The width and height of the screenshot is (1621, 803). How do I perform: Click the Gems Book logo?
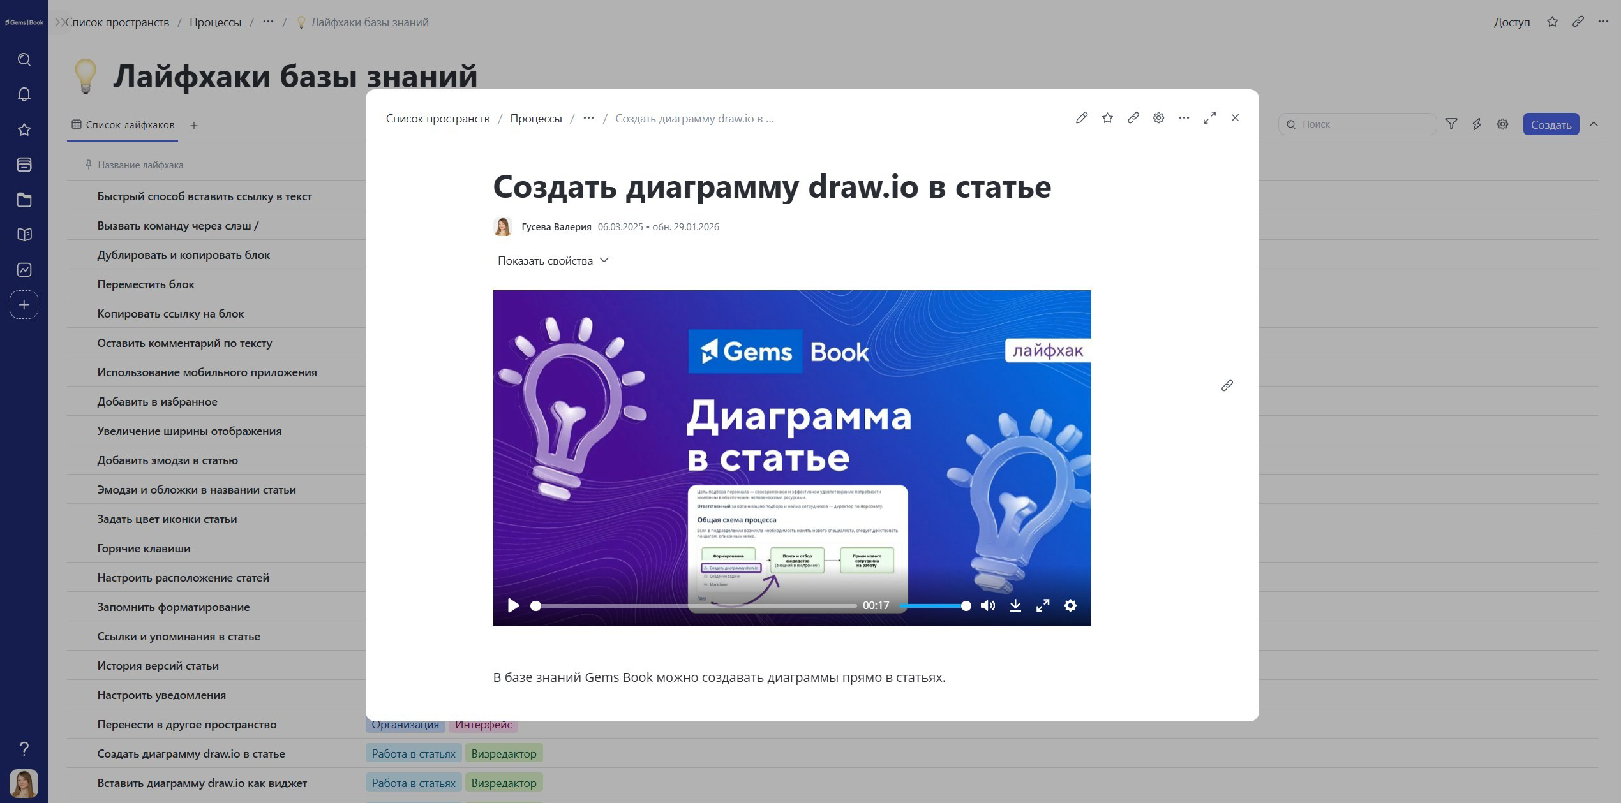[24, 22]
